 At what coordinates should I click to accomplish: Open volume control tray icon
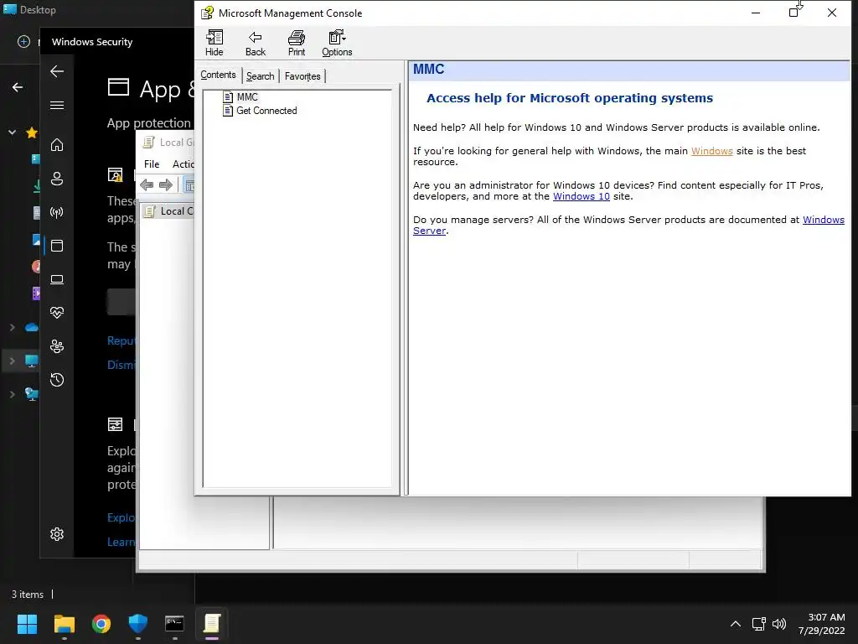click(x=779, y=624)
